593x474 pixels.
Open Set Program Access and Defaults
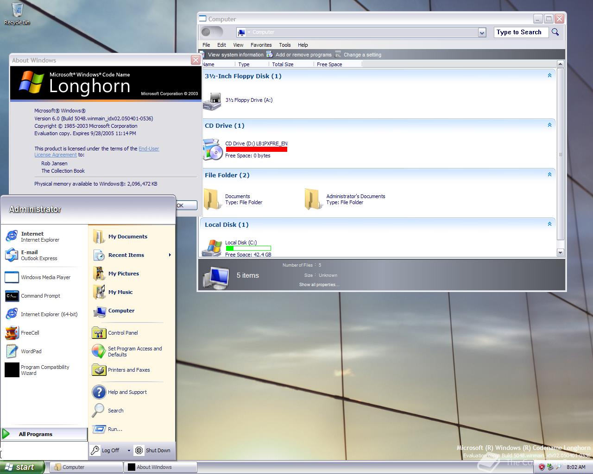pyautogui.click(x=127, y=351)
